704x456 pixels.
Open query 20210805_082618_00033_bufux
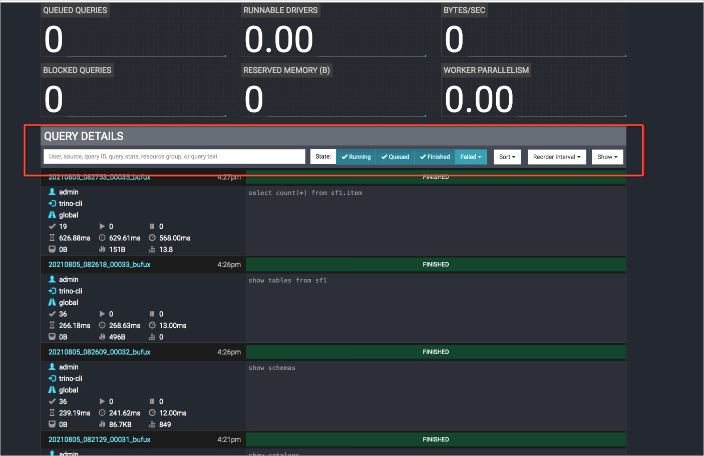99,264
